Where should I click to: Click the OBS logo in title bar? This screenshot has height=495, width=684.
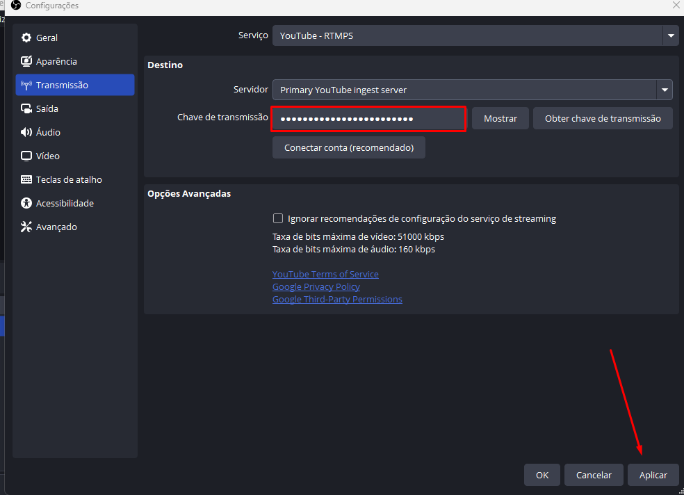point(16,6)
